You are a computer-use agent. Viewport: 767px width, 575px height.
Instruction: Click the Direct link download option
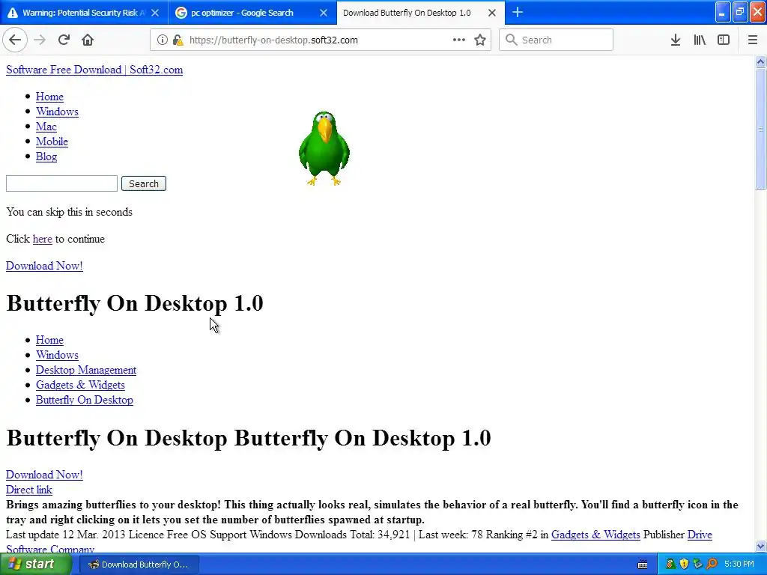(29, 490)
